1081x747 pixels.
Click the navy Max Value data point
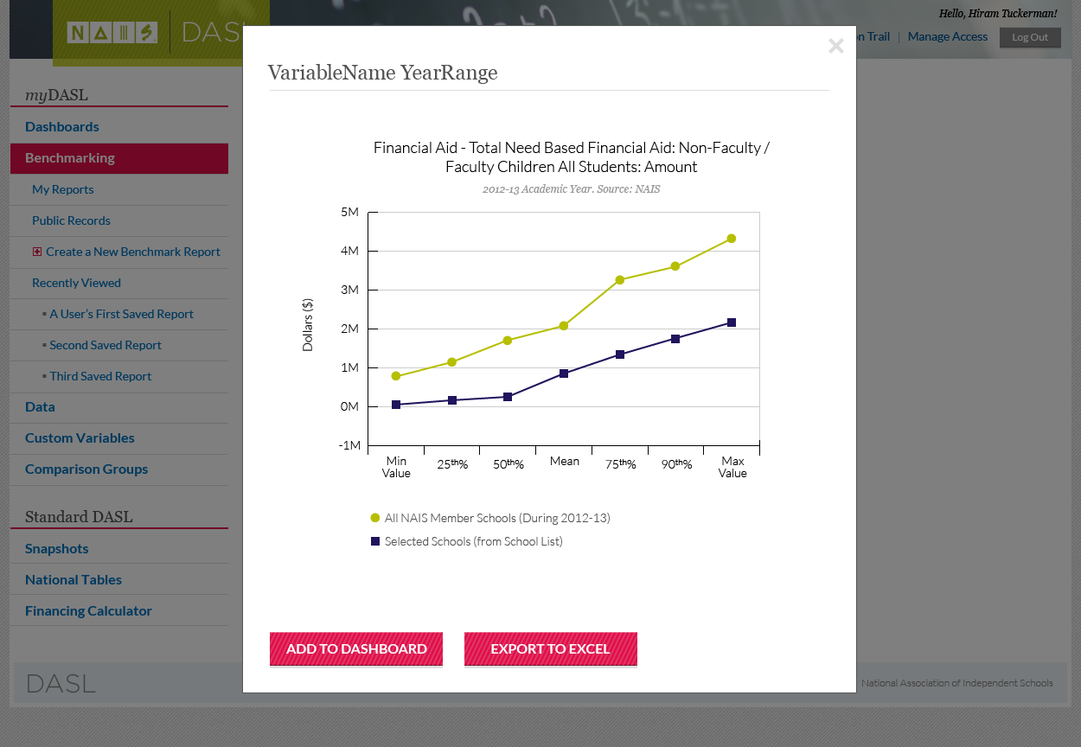coord(732,322)
